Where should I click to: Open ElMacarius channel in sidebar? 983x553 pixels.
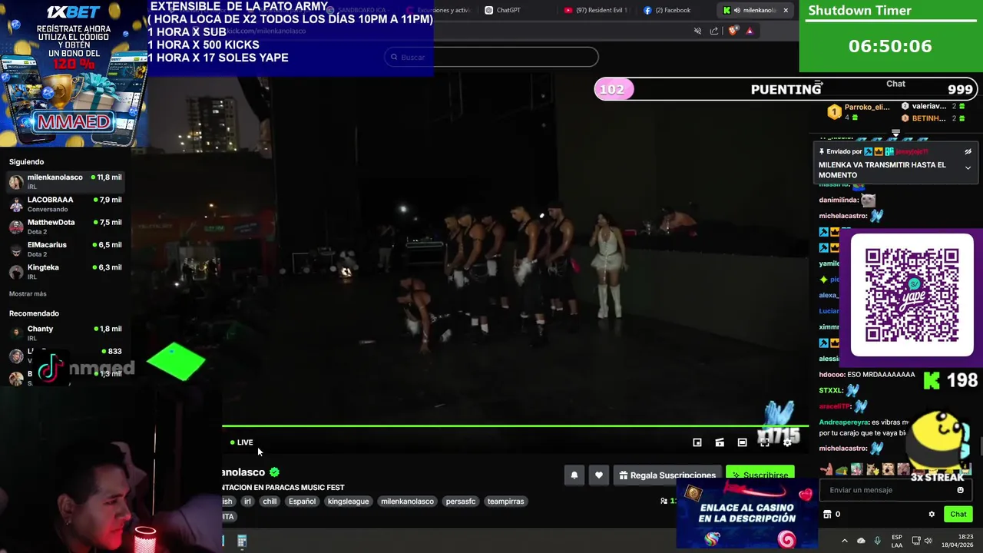(x=65, y=249)
